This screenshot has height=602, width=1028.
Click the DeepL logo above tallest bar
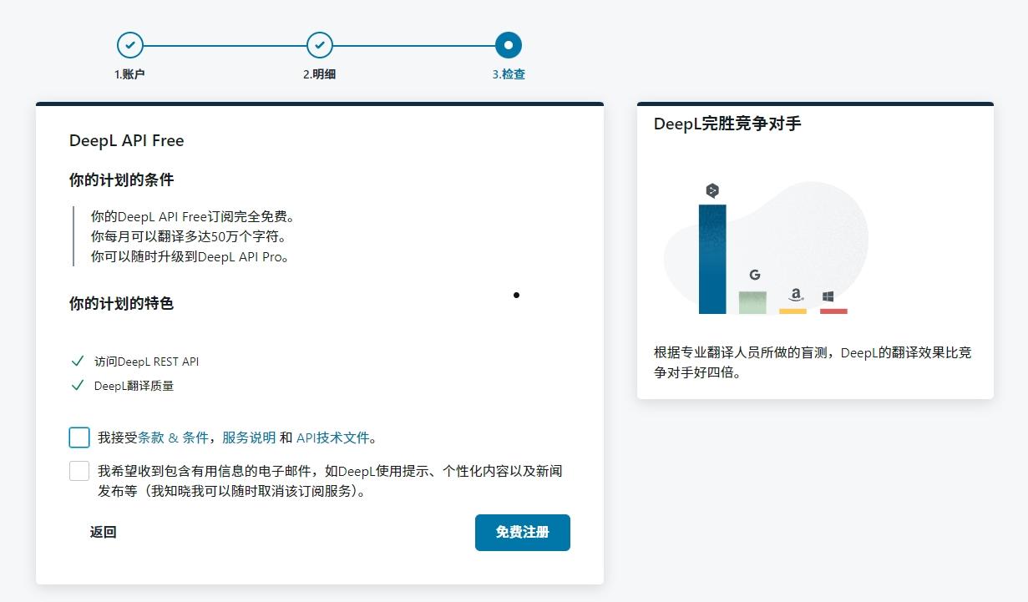pyautogui.click(x=712, y=190)
